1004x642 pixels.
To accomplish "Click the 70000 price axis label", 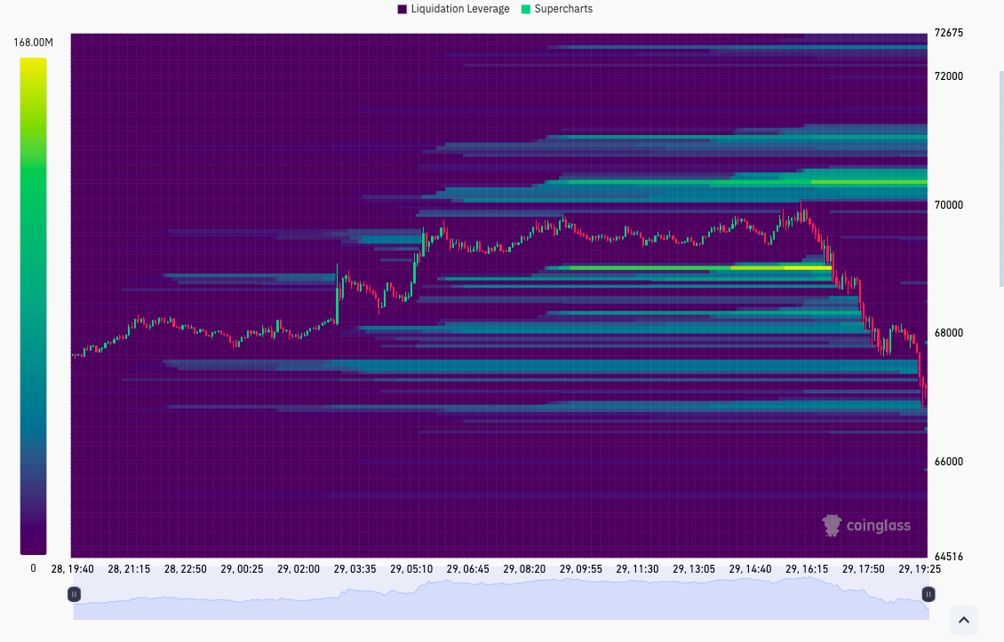I will point(948,205).
